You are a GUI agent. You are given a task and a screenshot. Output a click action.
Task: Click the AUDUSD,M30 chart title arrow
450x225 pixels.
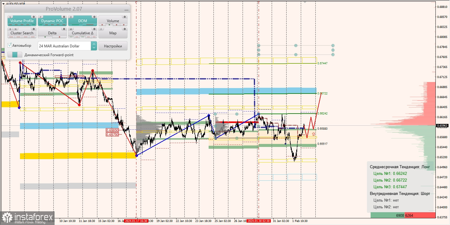coord(3,4)
